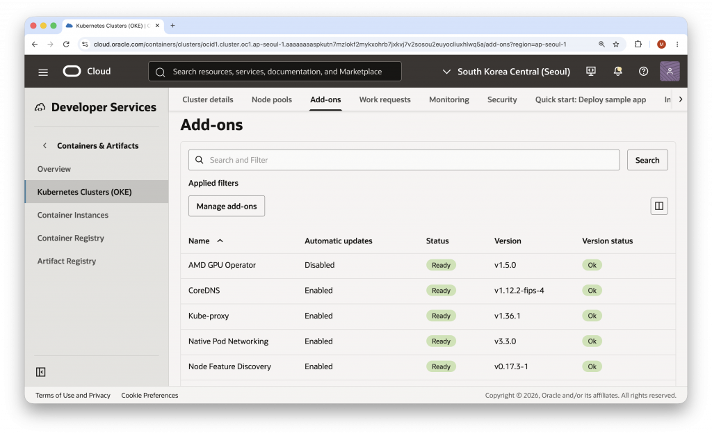Open Artifact Registry in sidebar
Viewport: 712px width, 436px height.
click(x=66, y=261)
